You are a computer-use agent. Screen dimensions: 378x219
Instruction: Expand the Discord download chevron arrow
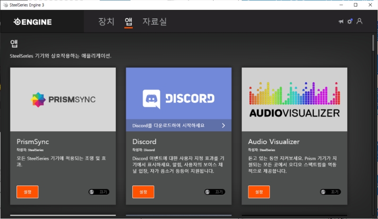point(223,125)
